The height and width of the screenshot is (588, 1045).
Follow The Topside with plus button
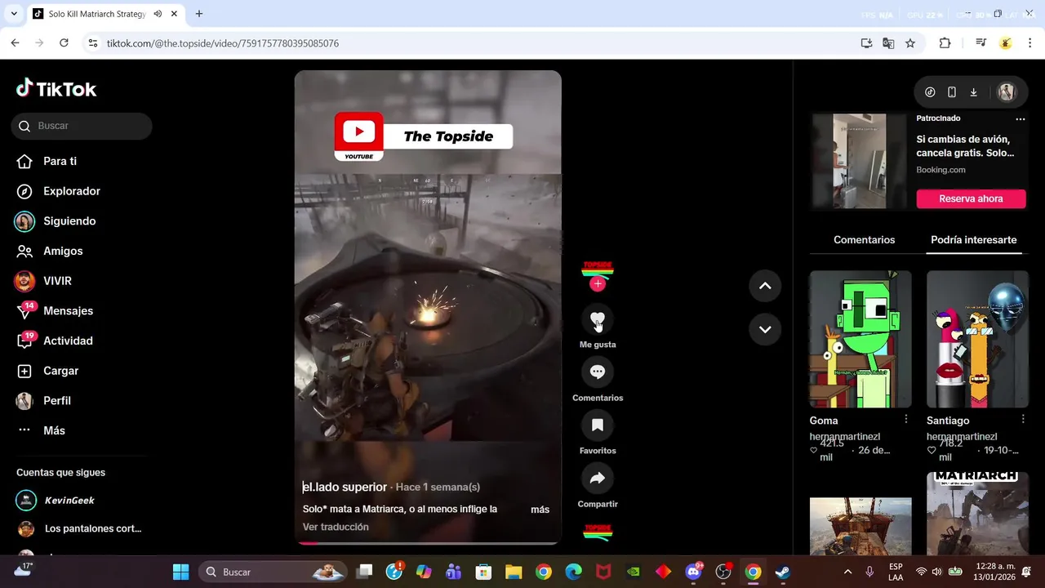tap(598, 283)
